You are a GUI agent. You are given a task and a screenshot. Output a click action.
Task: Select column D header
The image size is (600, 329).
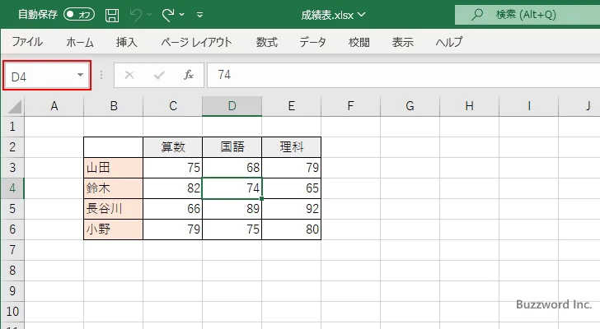click(232, 106)
